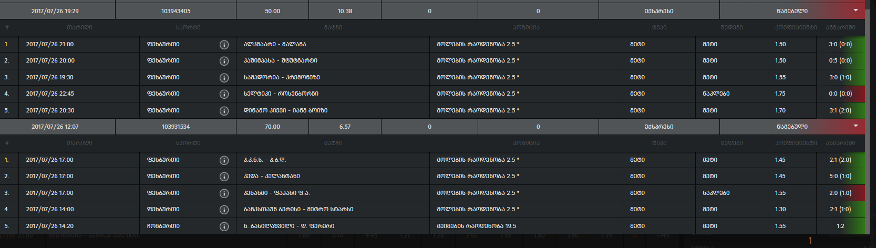Click info icon beside კაშიმპასა - შტუტგარტი
Image resolution: width=876 pixels, height=248 pixels.
[x=224, y=61]
